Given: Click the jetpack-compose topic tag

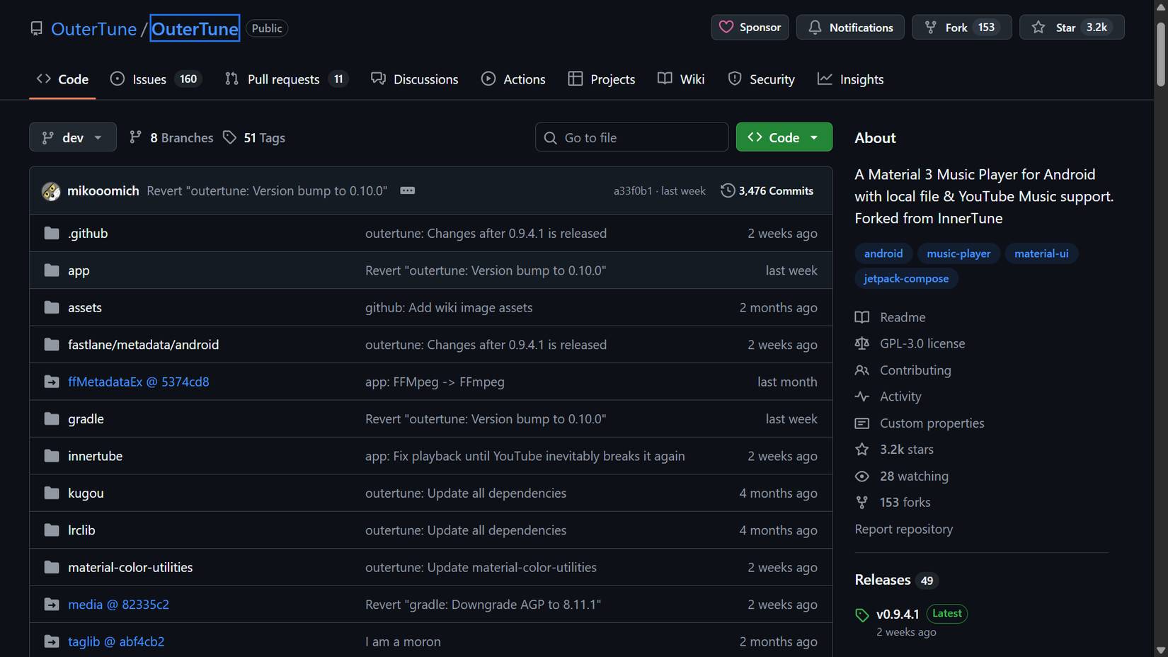Looking at the screenshot, I should (x=906, y=278).
